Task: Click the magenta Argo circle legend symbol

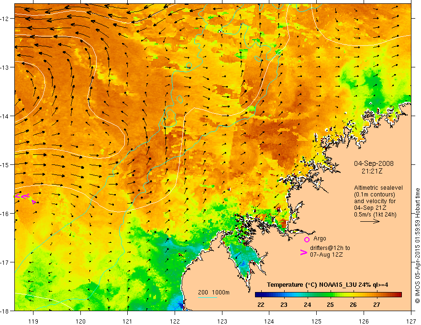Action: pos(307,239)
